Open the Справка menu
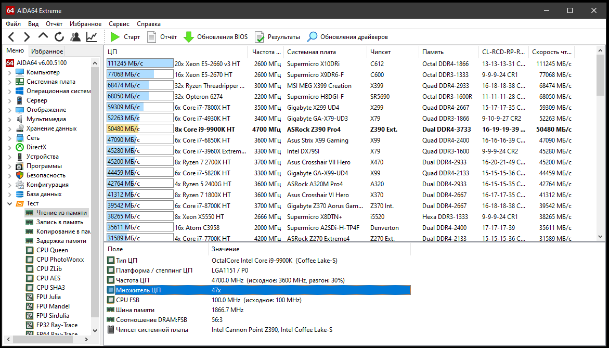Viewport: 609px width, 348px height. point(149,24)
